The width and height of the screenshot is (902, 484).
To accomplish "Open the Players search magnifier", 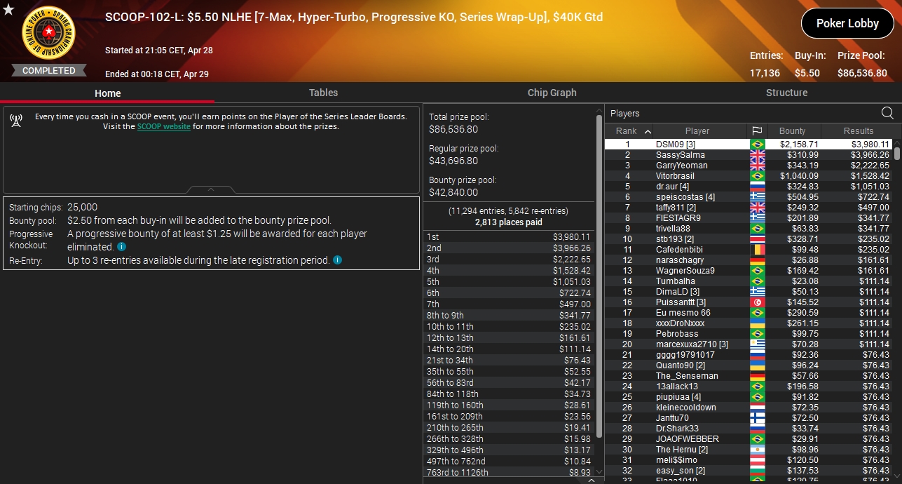I will pyautogui.click(x=887, y=113).
